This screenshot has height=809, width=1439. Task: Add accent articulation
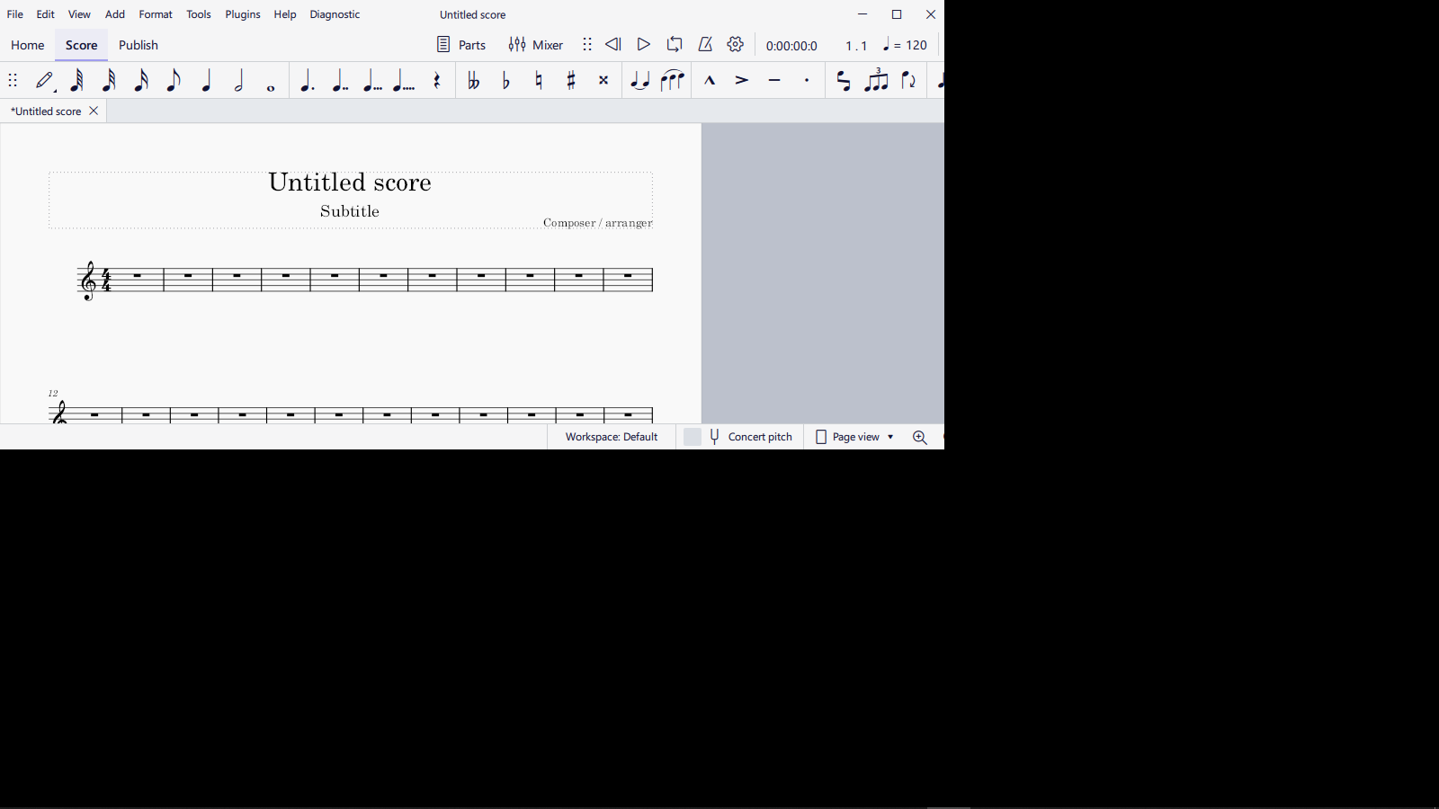coord(742,81)
